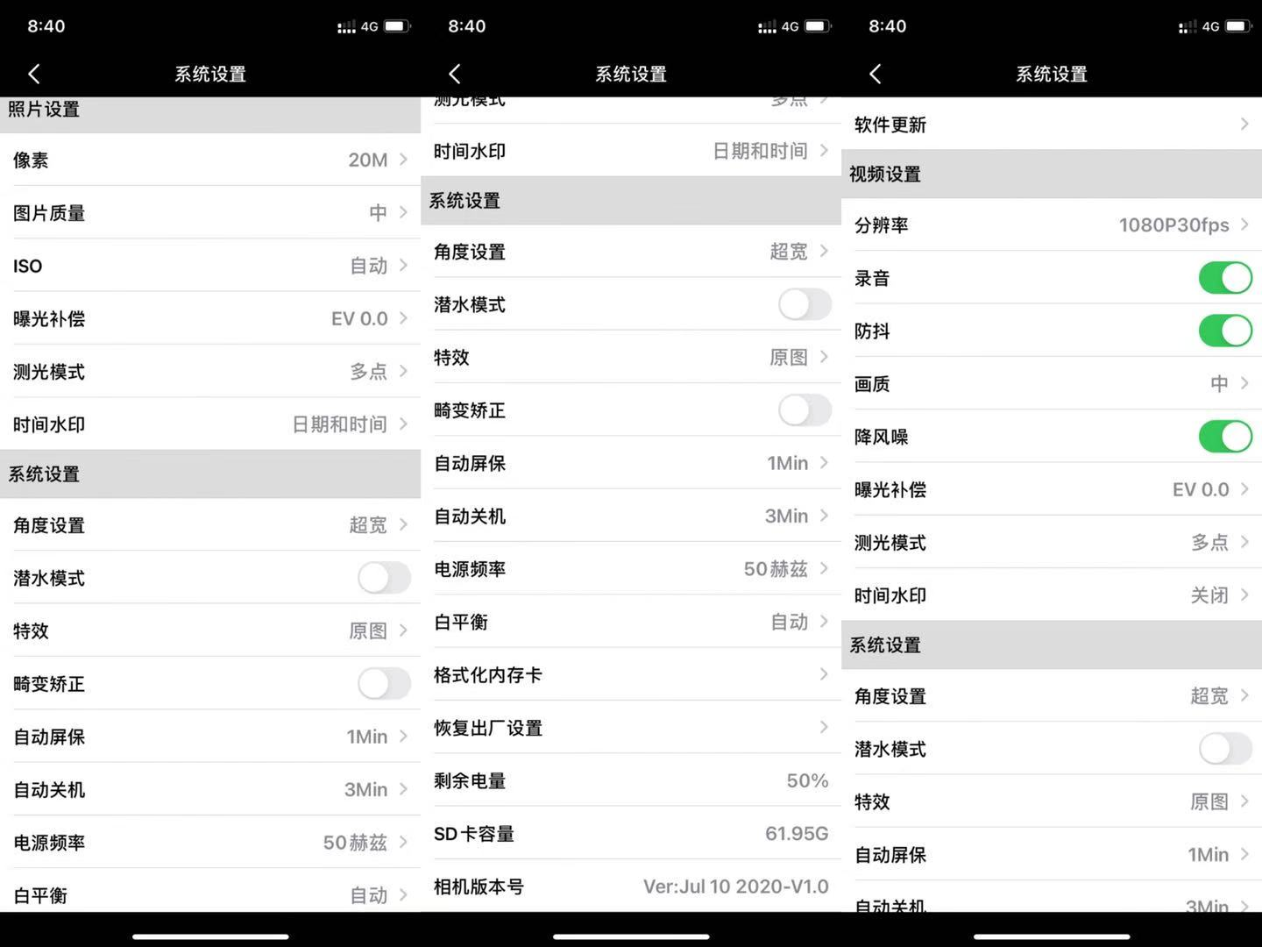Open 时间水印 row on left screen
Viewport: 1262px width, 947px height.
[x=210, y=424]
